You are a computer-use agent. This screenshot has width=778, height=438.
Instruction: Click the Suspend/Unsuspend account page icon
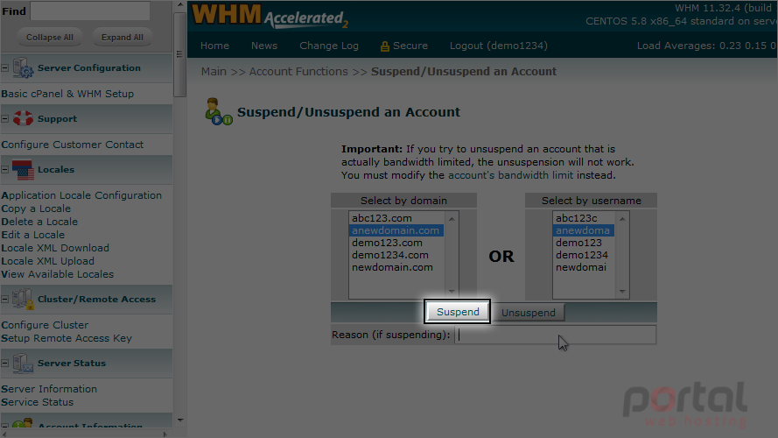click(x=218, y=112)
